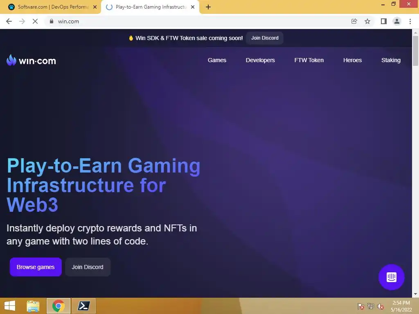Close the Play-to-Earn Gaming tab
This screenshot has height=314, width=419.
(x=193, y=7)
